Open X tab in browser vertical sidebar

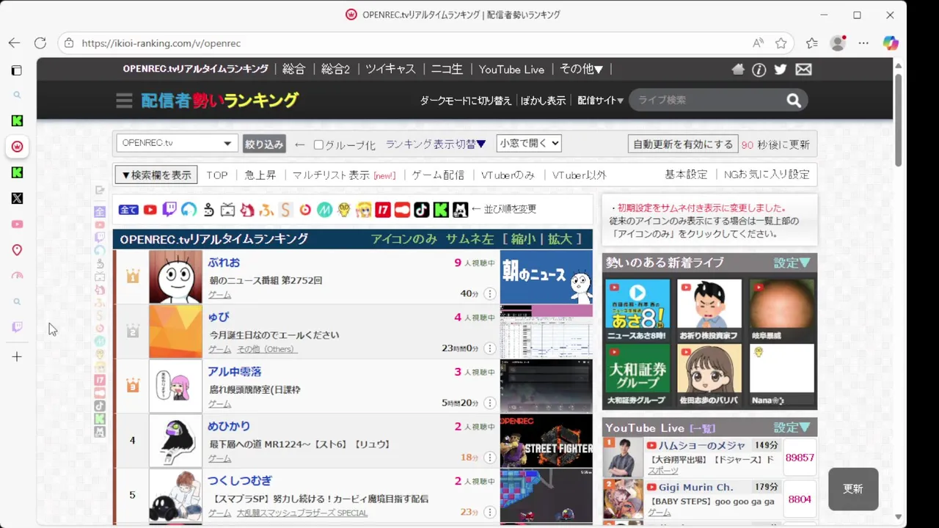point(17,198)
